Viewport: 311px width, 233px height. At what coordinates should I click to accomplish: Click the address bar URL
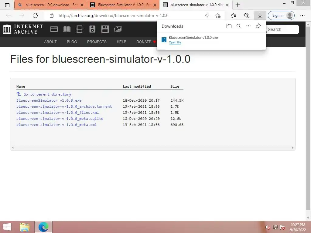114,15
